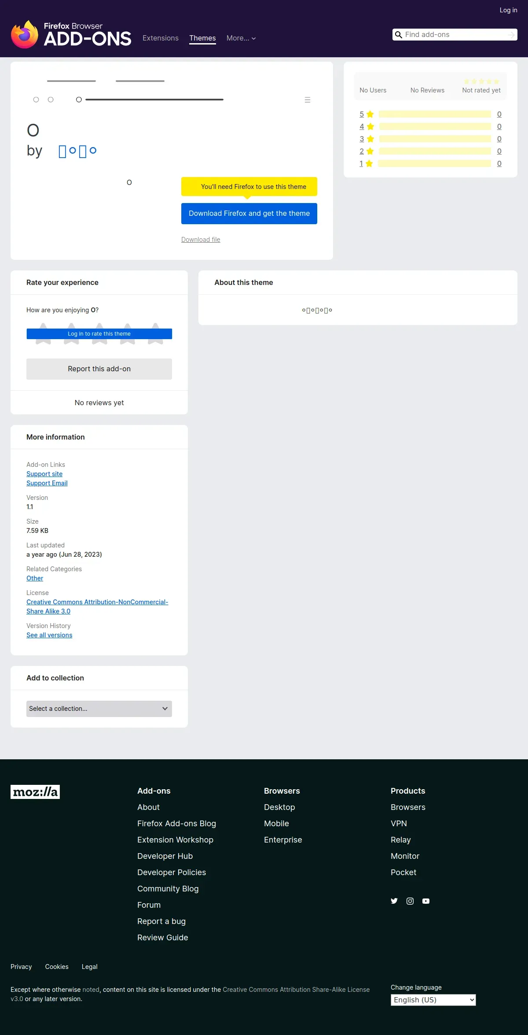This screenshot has width=528, height=1035.
Task: Open Creative Commons Attribution-NonCommercial license link
Action: (x=97, y=606)
